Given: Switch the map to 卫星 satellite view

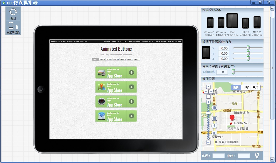Looking at the screenshot, I should point(246,88).
